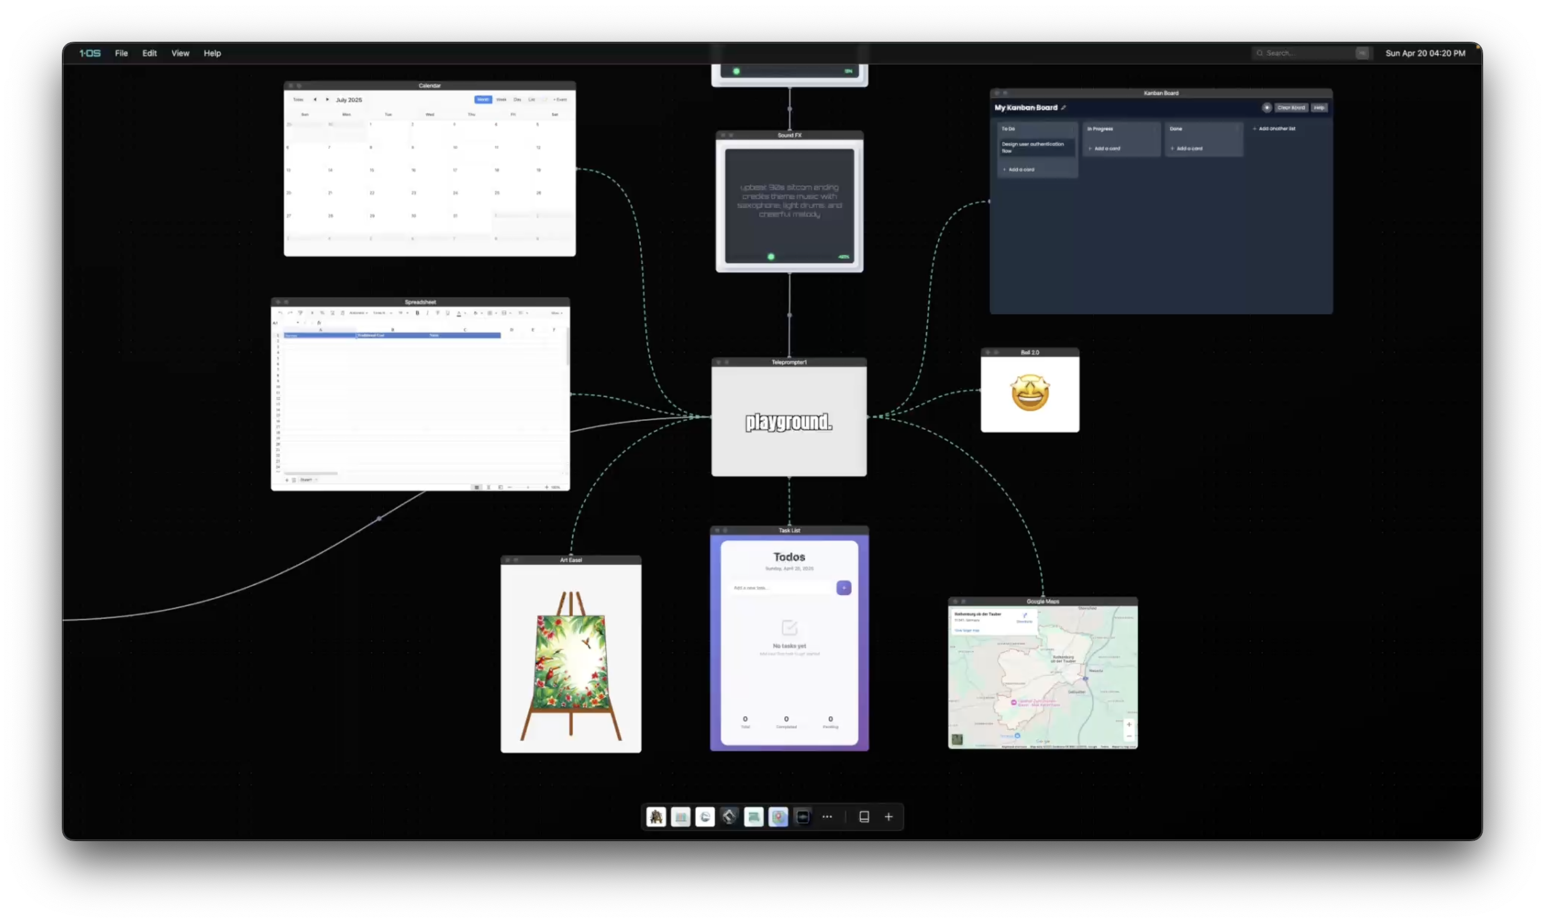Click the Clear Board button in Kanban
This screenshot has width=1545, height=923.
click(x=1291, y=108)
